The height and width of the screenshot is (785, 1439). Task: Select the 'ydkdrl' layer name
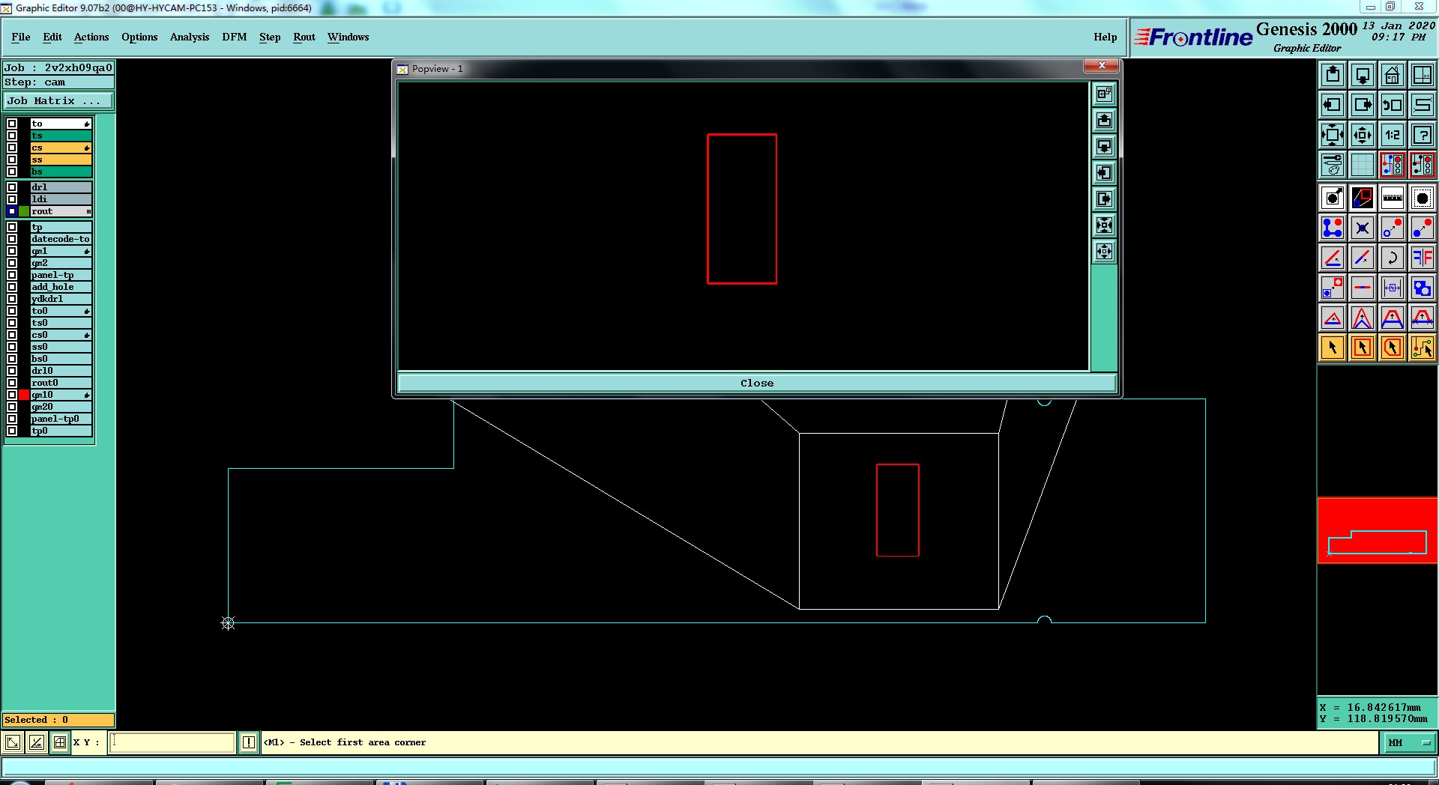[61, 299]
